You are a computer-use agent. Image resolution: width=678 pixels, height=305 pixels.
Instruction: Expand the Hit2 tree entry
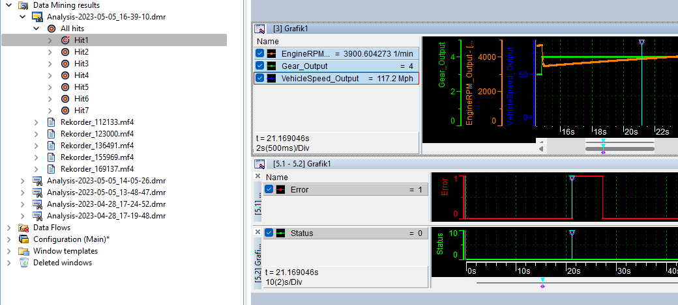[x=51, y=52]
